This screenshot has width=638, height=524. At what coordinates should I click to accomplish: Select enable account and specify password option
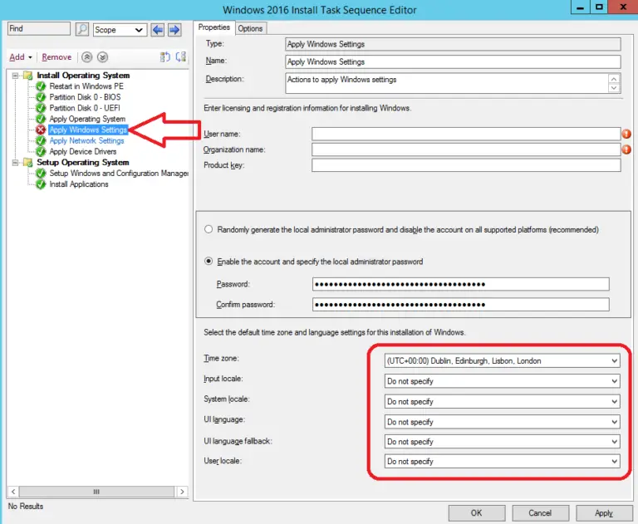click(209, 262)
